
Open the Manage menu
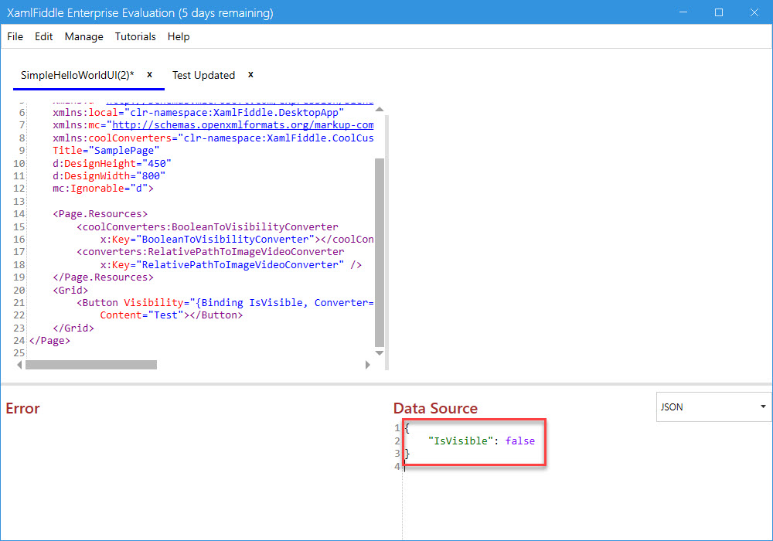pos(83,36)
